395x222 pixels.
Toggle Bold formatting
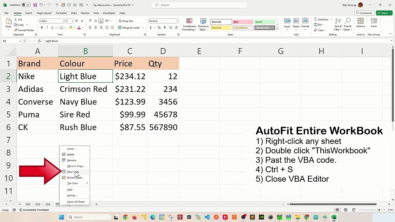tap(41, 27)
